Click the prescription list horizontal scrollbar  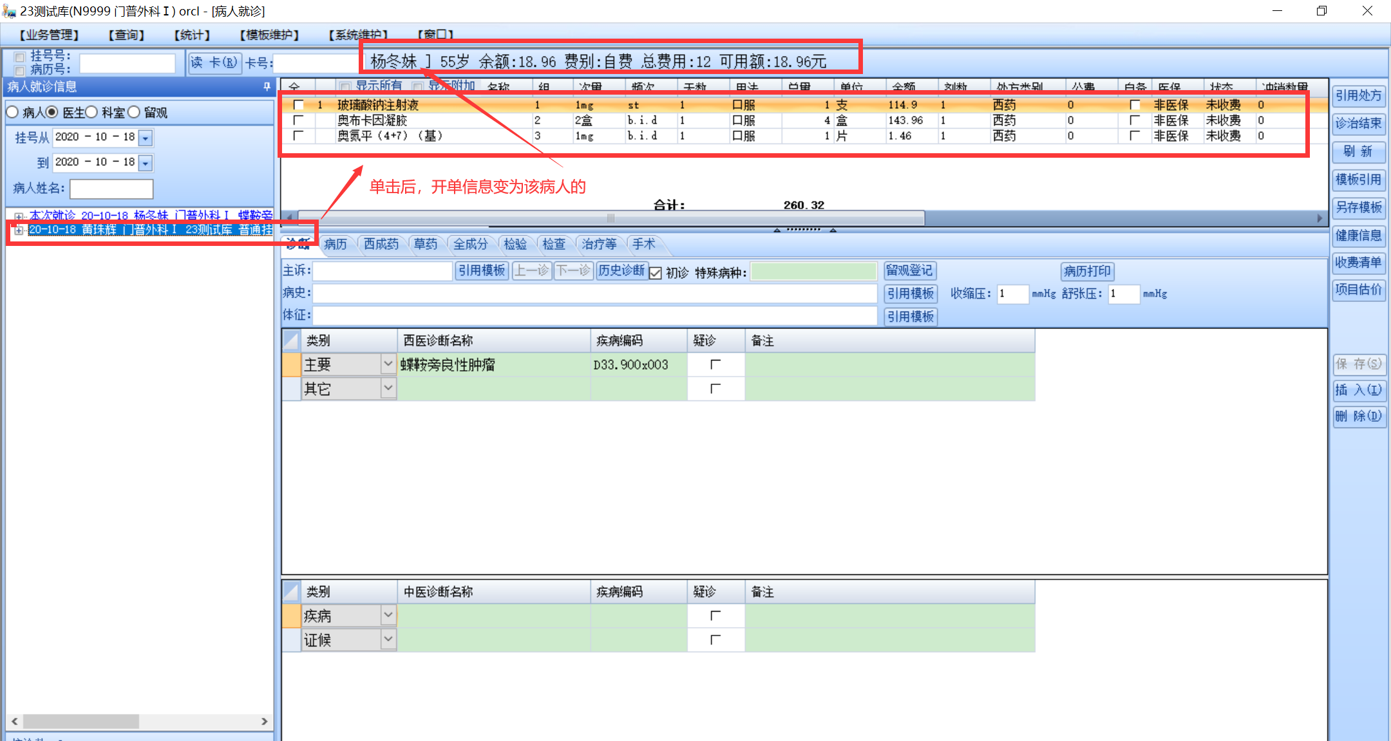(x=610, y=218)
